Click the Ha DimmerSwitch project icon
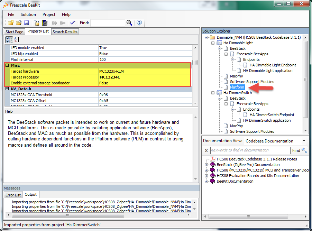Screen dimensions: 312x231 tap(219, 93)
